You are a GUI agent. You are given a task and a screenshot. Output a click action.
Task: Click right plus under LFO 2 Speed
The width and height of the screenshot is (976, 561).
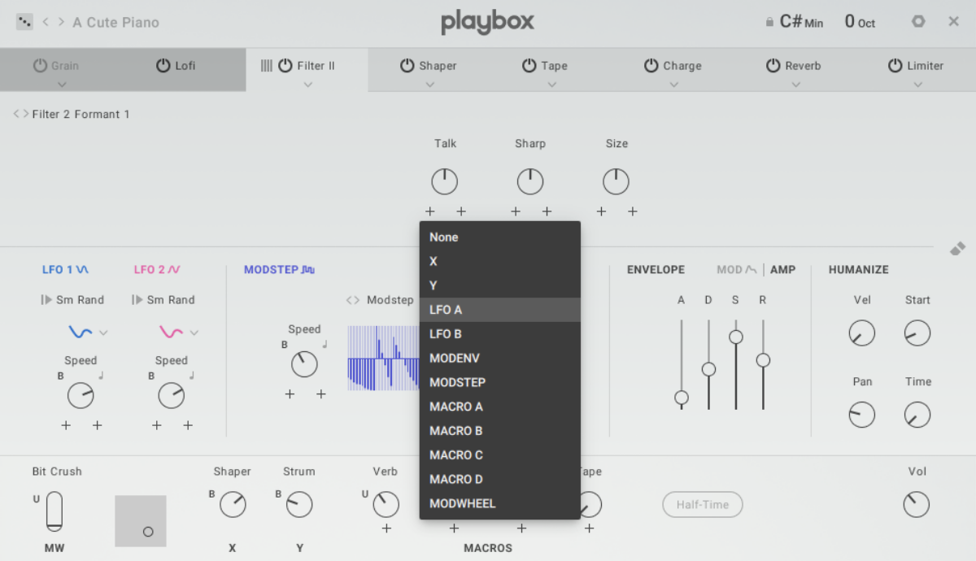(188, 425)
